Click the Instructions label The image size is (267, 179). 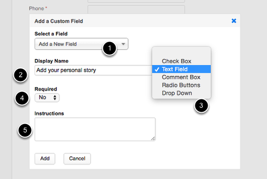click(49, 113)
